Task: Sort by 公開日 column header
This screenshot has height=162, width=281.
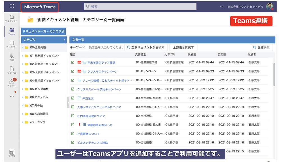Action: click(x=221, y=55)
